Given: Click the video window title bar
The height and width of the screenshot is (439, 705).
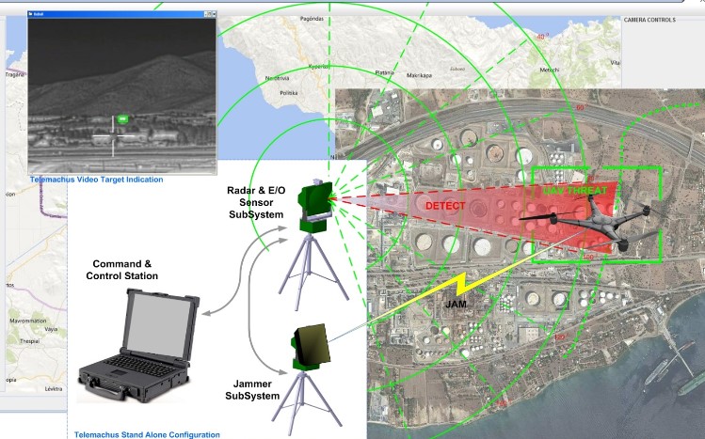Looking at the screenshot, I should point(113,15).
